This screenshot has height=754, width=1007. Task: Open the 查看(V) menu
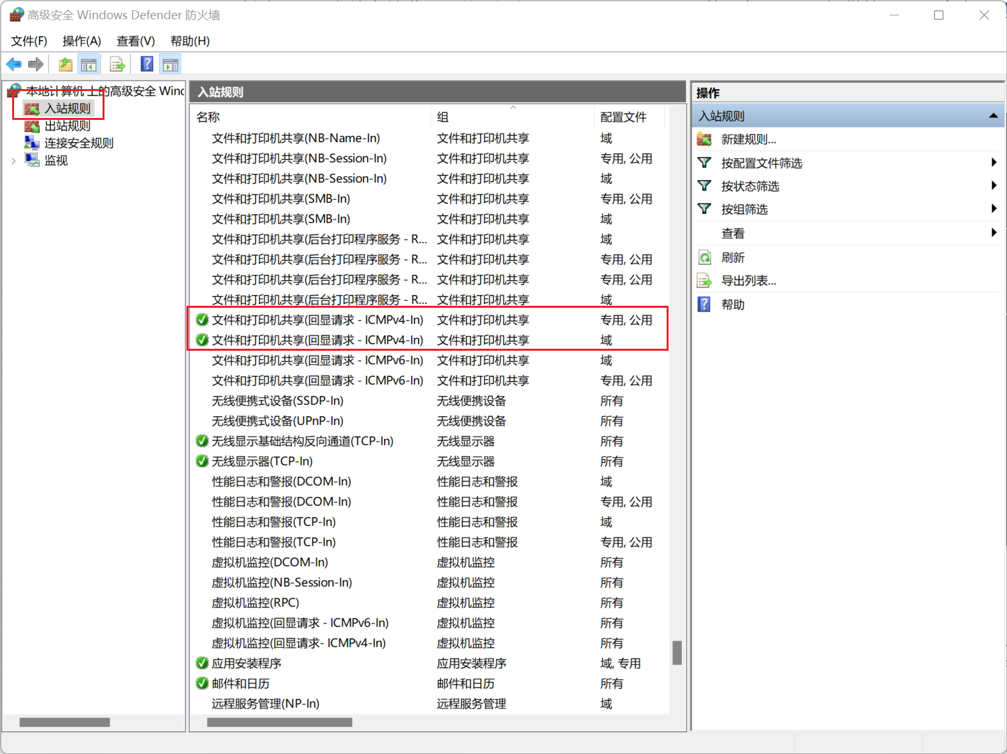pos(135,41)
